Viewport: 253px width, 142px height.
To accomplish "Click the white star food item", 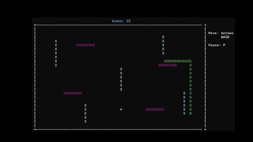I will click(121, 109).
